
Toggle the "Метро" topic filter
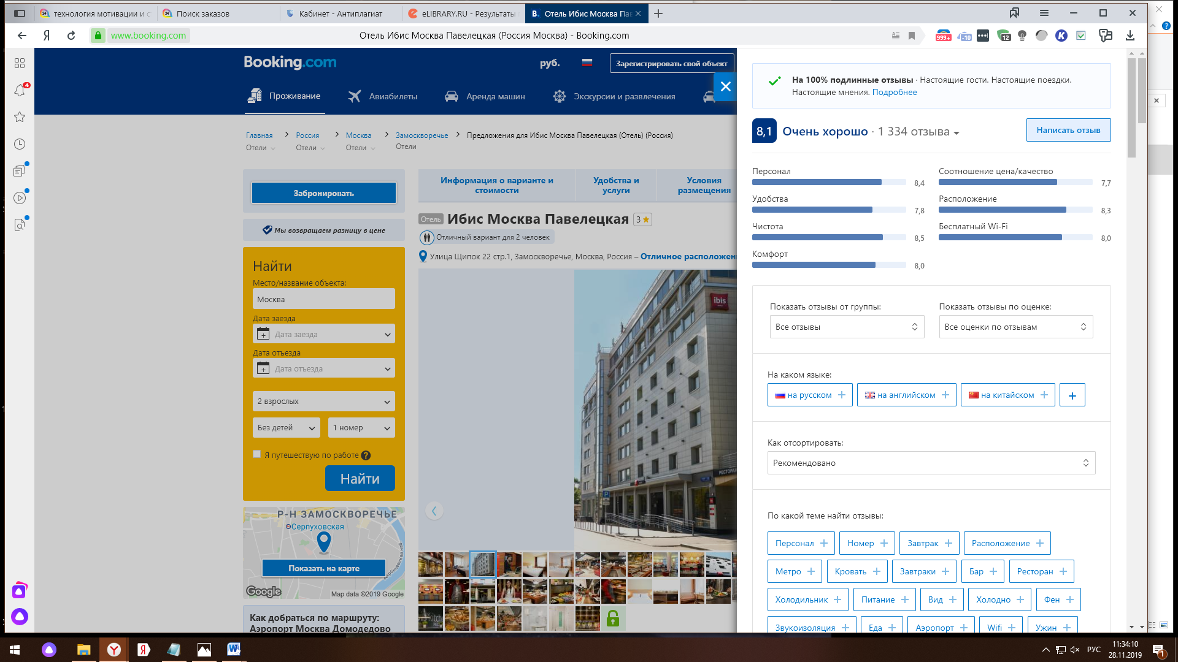tap(794, 571)
